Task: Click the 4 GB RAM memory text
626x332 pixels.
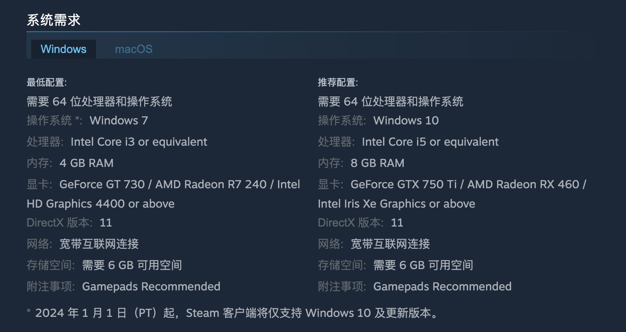Action: tap(87, 163)
